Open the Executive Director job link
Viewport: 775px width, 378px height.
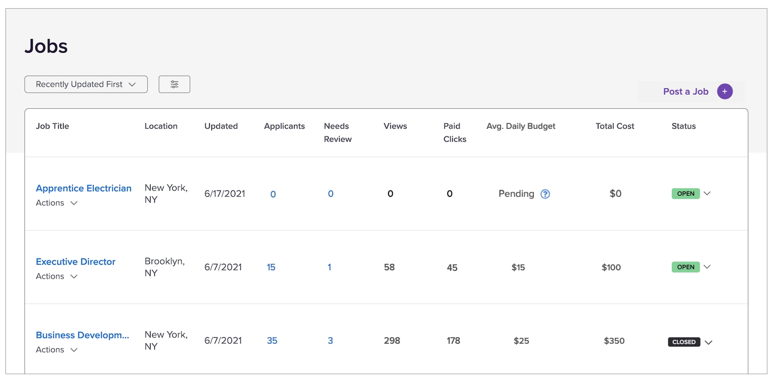(x=76, y=262)
